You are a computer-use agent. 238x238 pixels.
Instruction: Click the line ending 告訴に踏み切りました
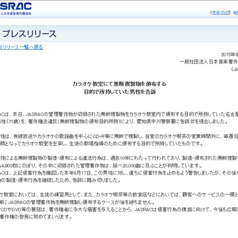point(60,180)
